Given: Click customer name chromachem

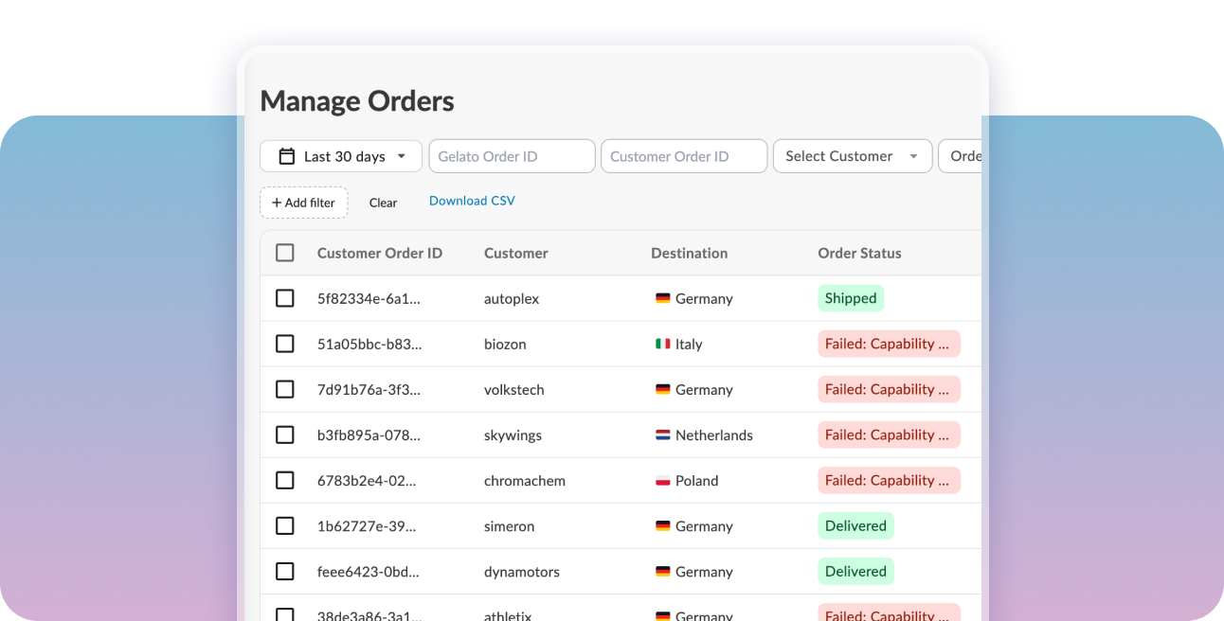Looking at the screenshot, I should [x=525, y=480].
